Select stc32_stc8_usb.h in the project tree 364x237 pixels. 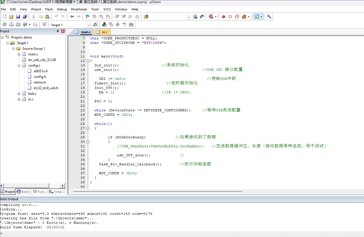coord(46,88)
